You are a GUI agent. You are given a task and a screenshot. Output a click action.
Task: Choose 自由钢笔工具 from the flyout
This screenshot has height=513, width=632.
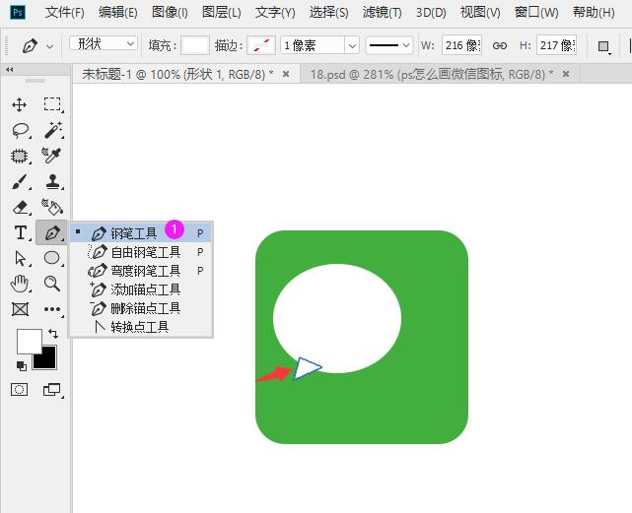141,252
